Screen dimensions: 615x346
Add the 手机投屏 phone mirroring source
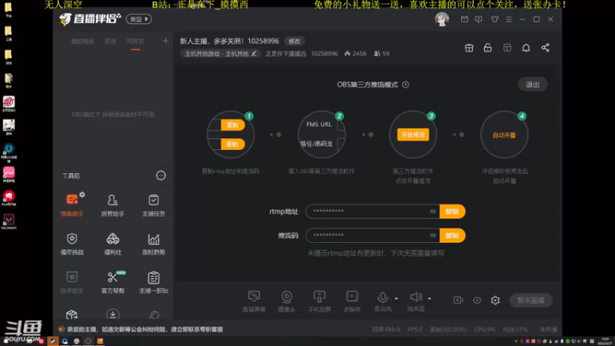(319, 301)
